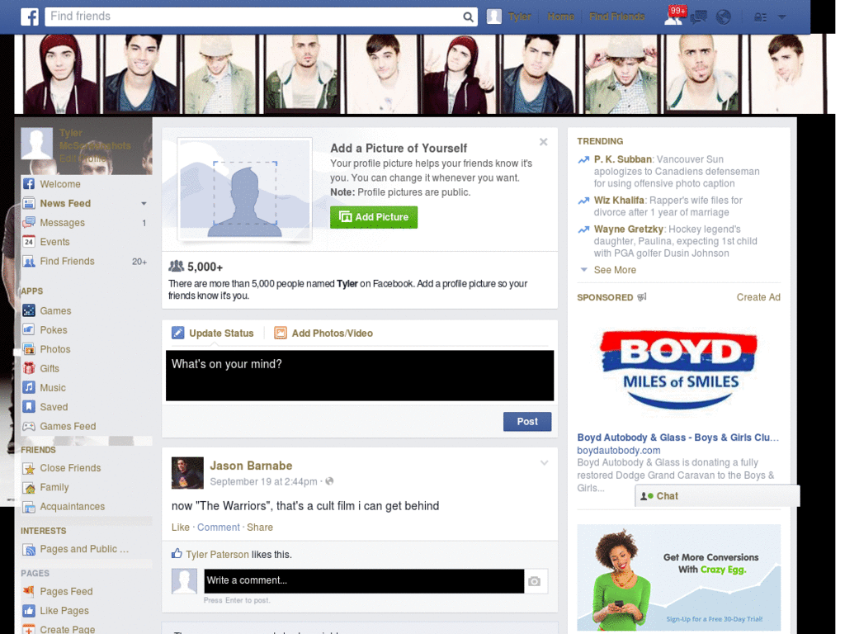Open Tyler Paterson's profile link
This screenshot has width=845, height=634.
tap(217, 555)
